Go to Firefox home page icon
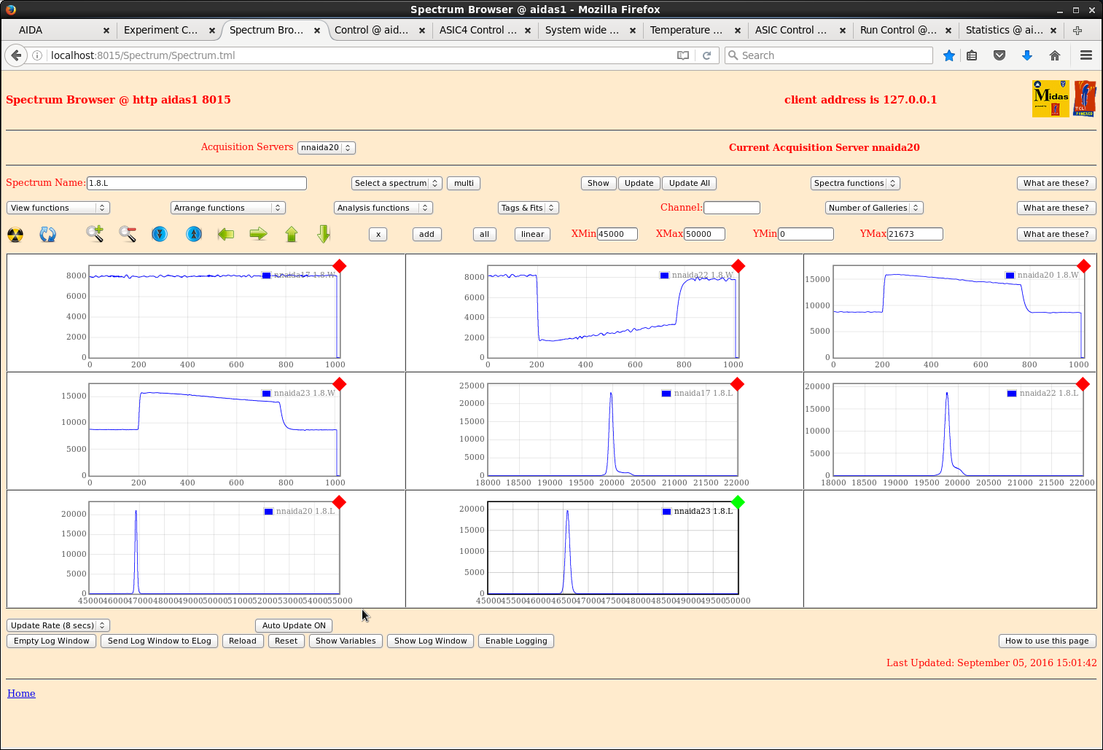Screen dimensions: 1103x750 [x=1055, y=55]
